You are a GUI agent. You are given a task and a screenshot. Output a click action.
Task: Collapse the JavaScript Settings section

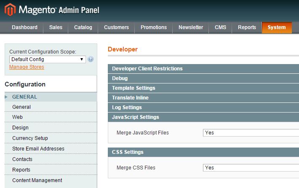click(x=203, y=117)
